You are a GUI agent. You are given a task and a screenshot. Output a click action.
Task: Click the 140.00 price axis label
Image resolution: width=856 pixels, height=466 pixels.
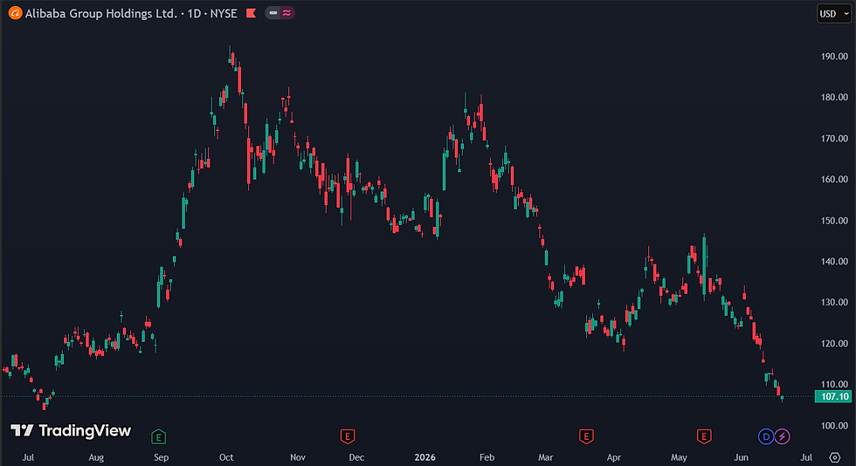(x=834, y=262)
